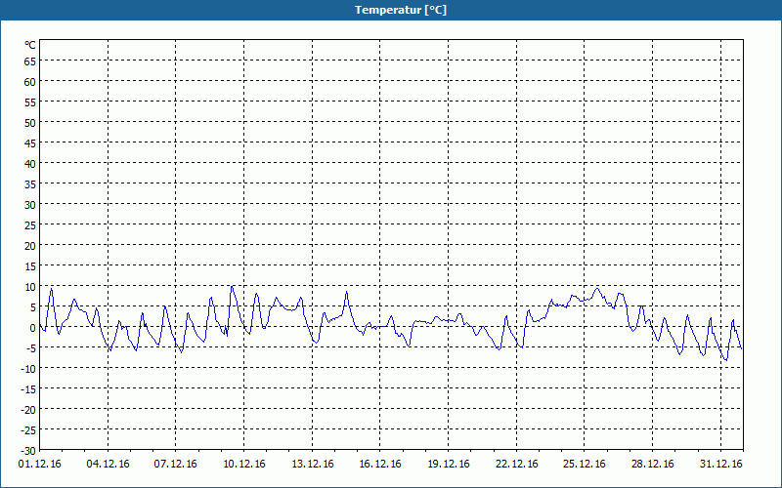The width and height of the screenshot is (782, 488).
Task: Click the 60 value on the temperature axis
Action: coord(30,82)
